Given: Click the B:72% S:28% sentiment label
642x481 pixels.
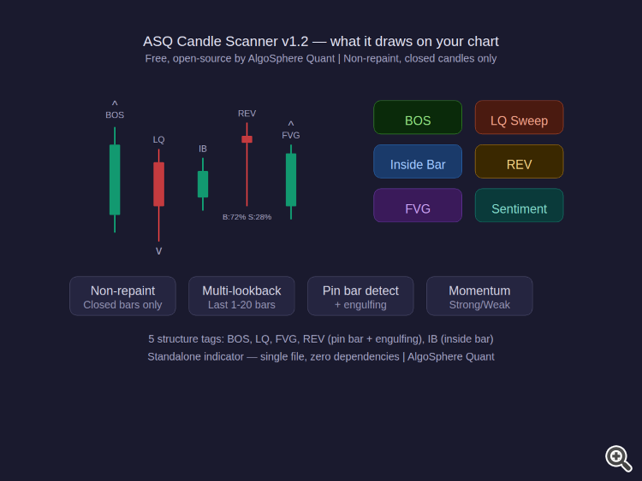Looking at the screenshot, I should [x=247, y=217].
